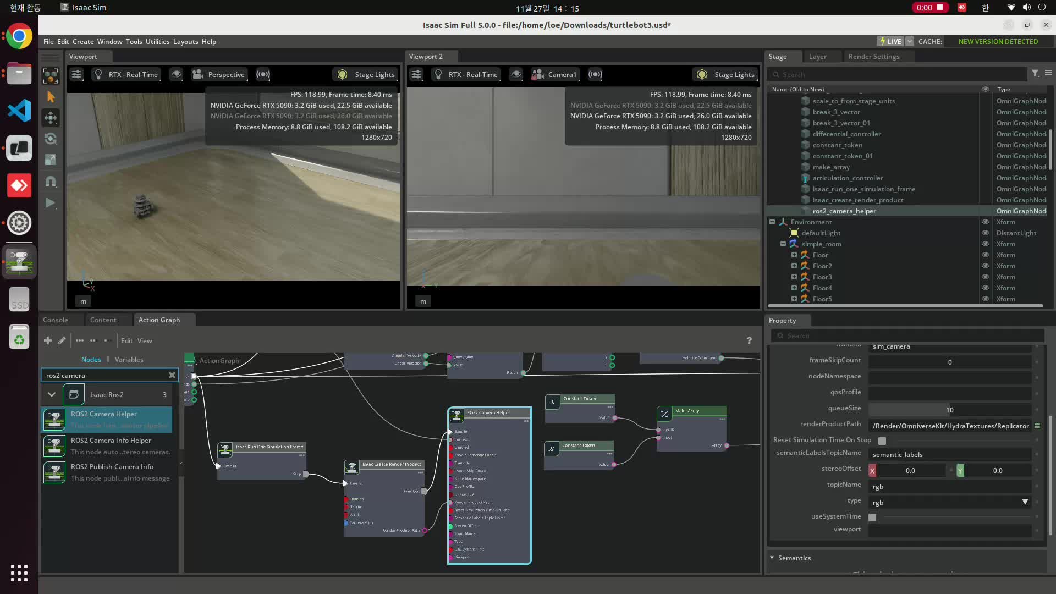The width and height of the screenshot is (1056, 594).
Task: Open the File menu
Action: tap(48, 41)
